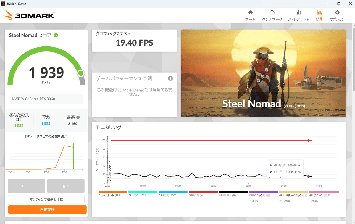Click NVIDIA GeForce RTX 3060 label
Image resolution: width=355 pixels, height=224 pixels.
point(33,99)
